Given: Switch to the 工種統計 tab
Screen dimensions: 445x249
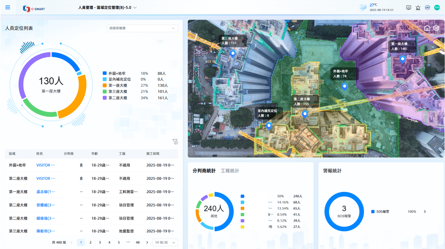Looking at the screenshot, I should coord(230,171).
